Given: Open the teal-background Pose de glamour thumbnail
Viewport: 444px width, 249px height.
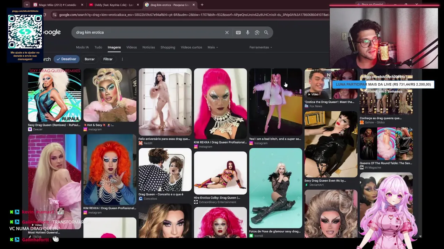Looking at the screenshot, I should tap(276, 188).
